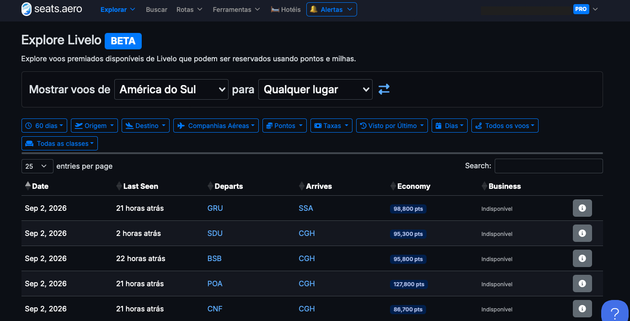Click the POA departure airport link
Viewport: 630px width, 321px height.
[215, 284]
